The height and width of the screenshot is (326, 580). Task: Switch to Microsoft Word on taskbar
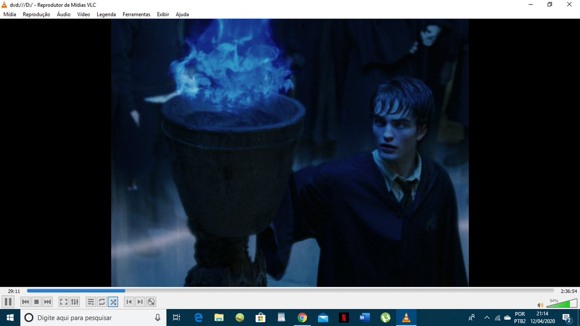364,317
